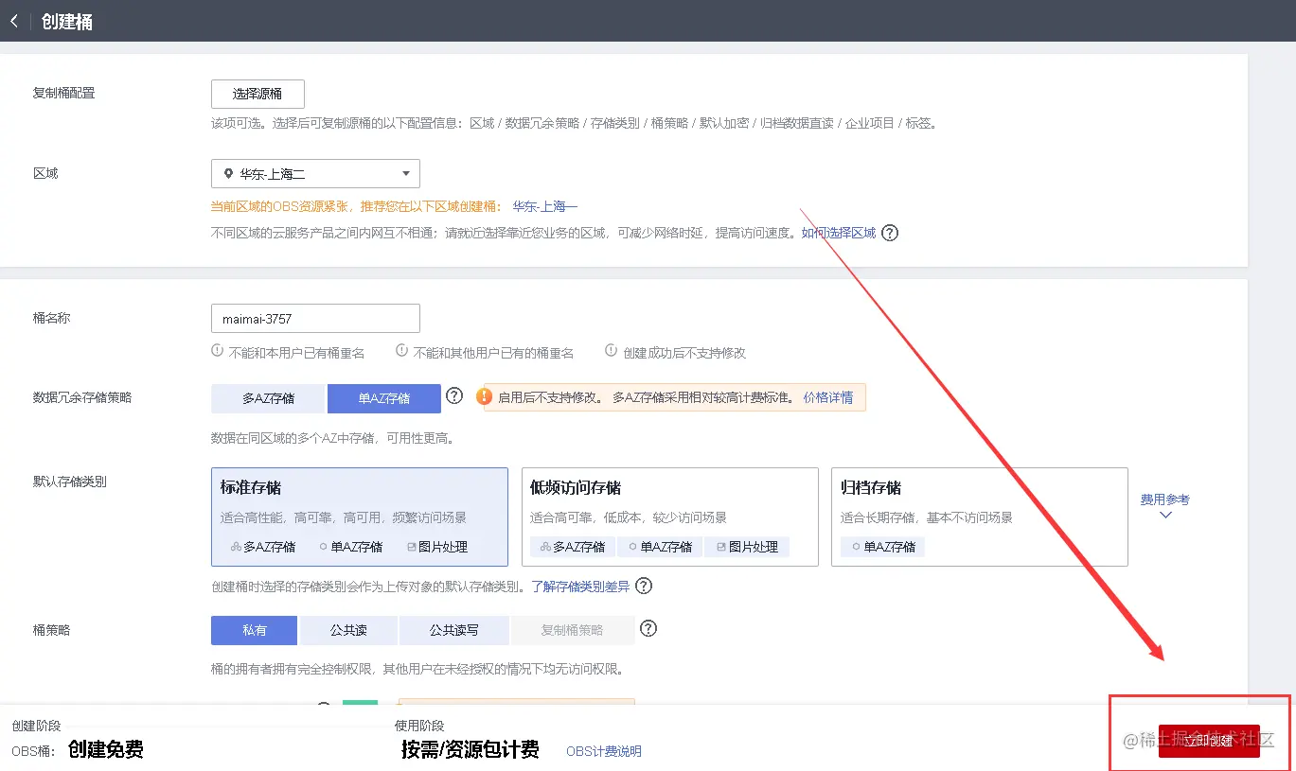Screen dimensions: 1296x771
Task: Click the help icon next to 单AZ存储 option
Action: coord(454,395)
